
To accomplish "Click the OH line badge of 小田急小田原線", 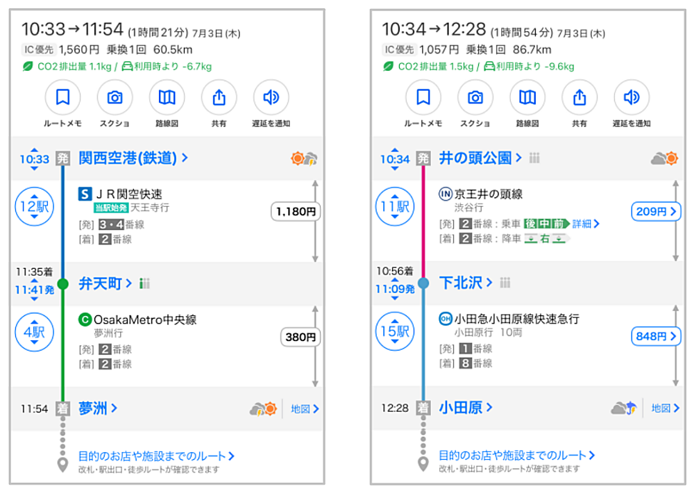I will point(446,318).
